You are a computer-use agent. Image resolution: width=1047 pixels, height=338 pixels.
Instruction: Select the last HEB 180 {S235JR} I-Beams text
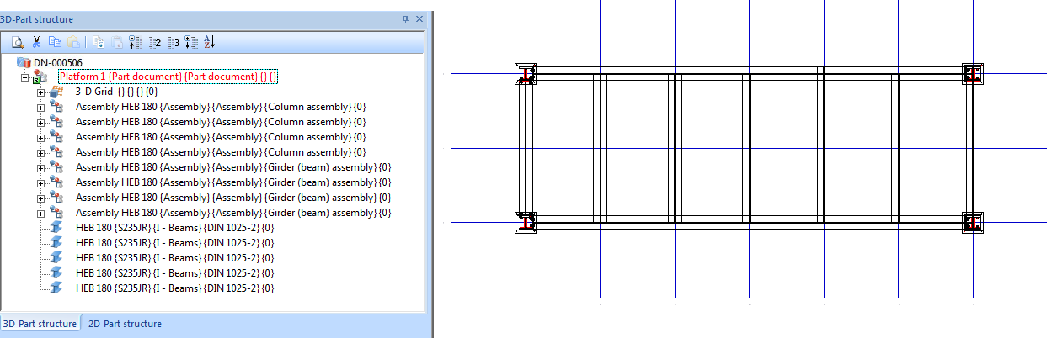(x=174, y=288)
